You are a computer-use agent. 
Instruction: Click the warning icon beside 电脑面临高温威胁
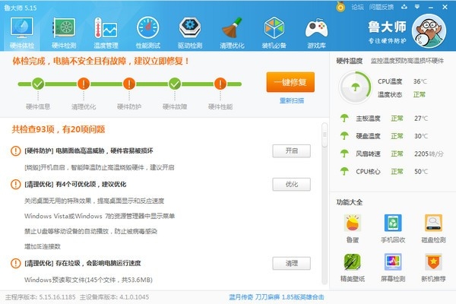[x=16, y=150]
